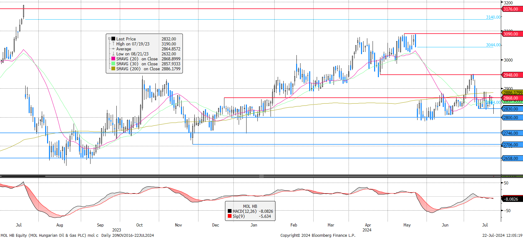The width and height of the screenshot is (523, 238).
Task: Click the Sig(9) legend label
Action: 239,216
